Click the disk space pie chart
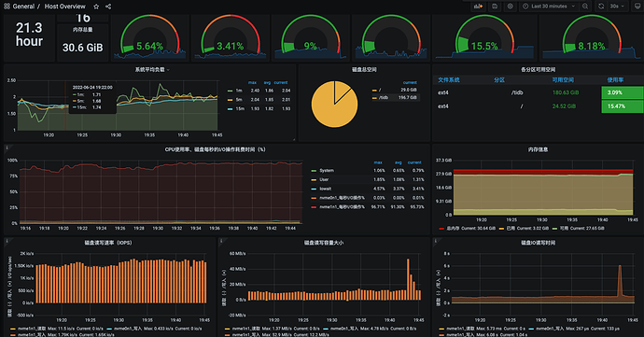Image resolution: width=644 pixels, height=337 pixels. tap(334, 104)
